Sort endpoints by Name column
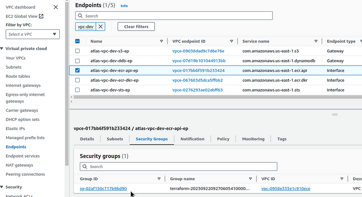The height and width of the screenshot is (197, 362). 162,41
